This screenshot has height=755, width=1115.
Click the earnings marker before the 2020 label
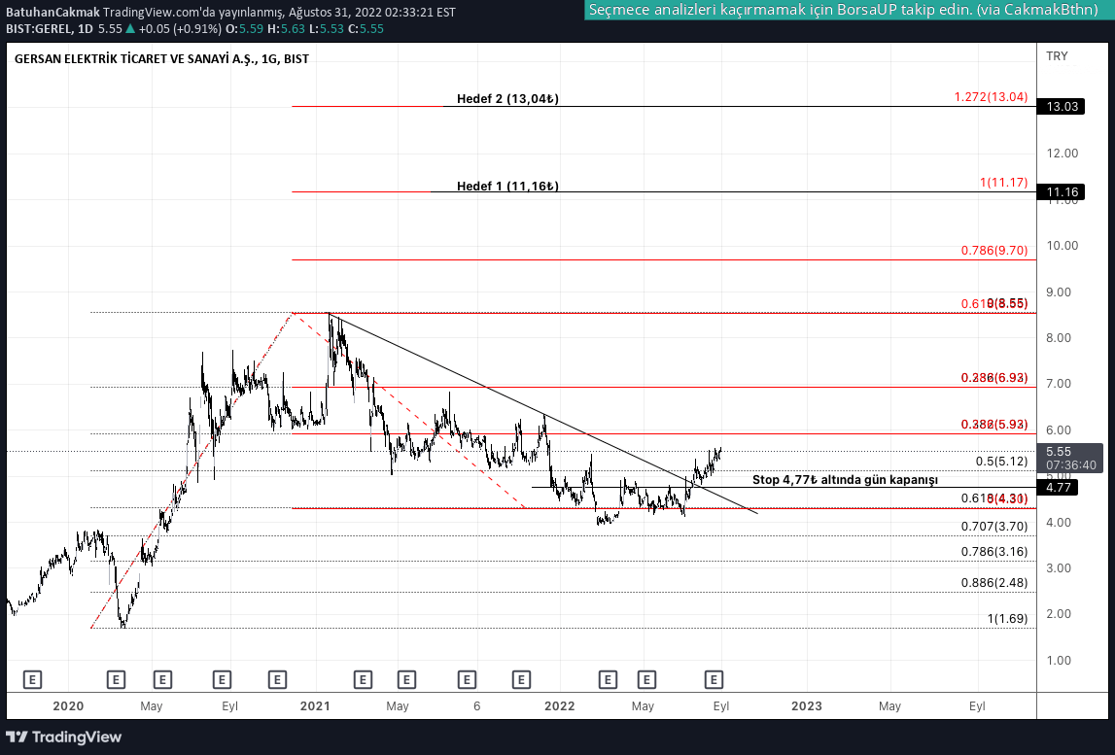(32, 679)
